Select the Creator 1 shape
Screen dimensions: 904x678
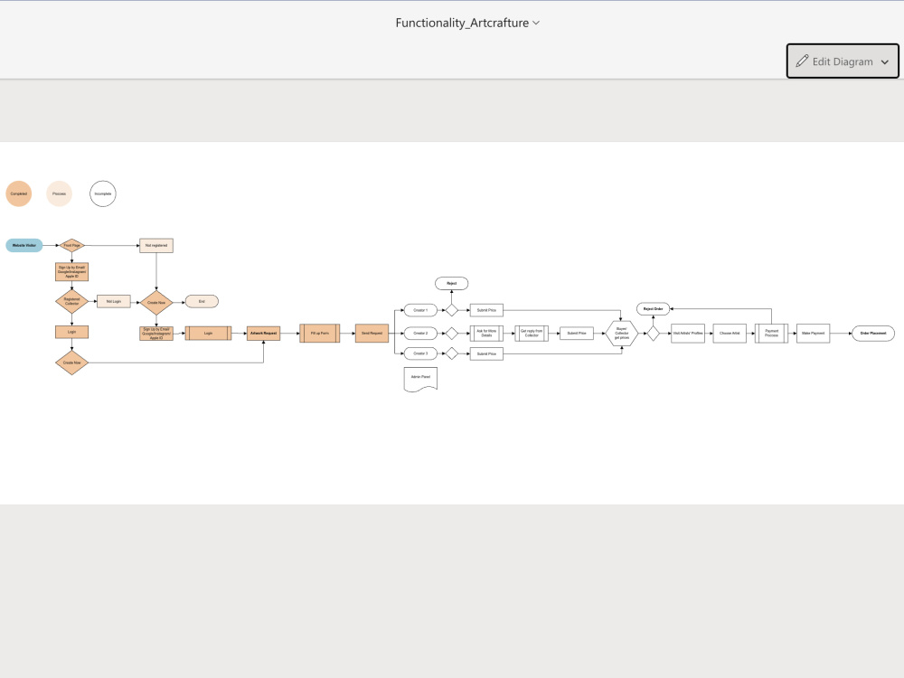coord(420,310)
